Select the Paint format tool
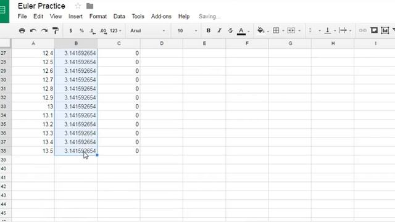 [x=56, y=30]
